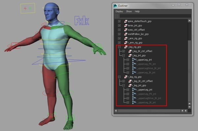Select r_upperLeg_jnt in the Outliner

coord(144,90)
